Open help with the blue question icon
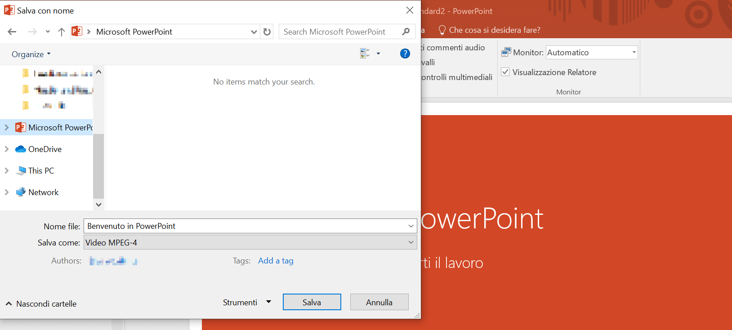 pyautogui.click(x=405, y=54)
